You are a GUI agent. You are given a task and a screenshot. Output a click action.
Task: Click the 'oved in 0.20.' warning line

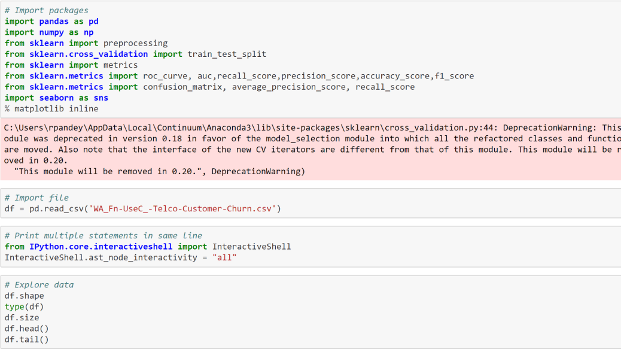coord(36,160)
